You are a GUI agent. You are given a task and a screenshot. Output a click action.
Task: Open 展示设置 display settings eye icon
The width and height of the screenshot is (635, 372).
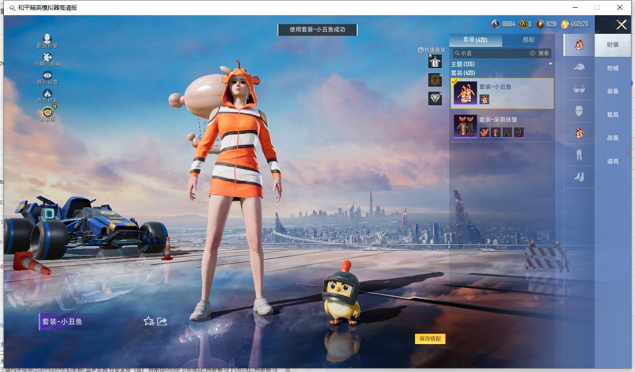48,75
